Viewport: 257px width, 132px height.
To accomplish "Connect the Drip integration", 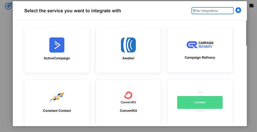I will point(200,102).
